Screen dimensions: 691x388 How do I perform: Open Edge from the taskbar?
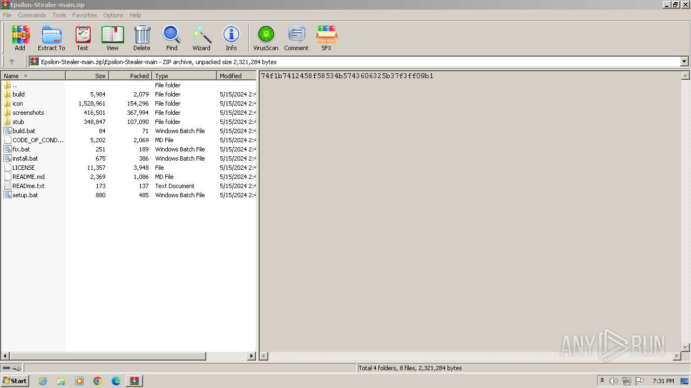pos(116,381)
